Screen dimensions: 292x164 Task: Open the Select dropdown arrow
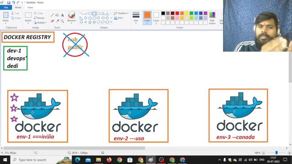point(28,23)
